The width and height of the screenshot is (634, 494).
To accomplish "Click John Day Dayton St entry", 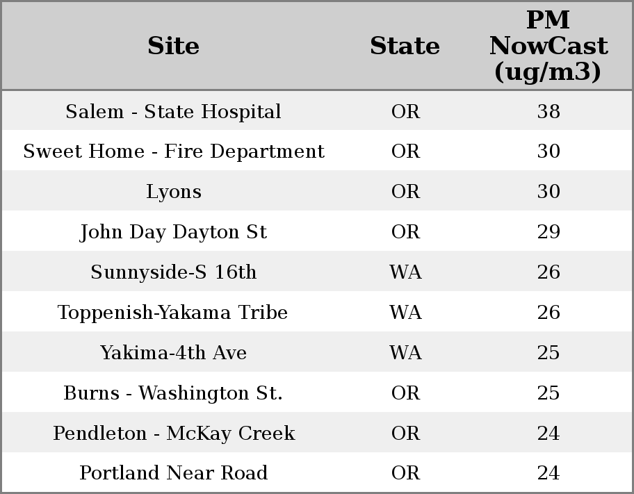I will coord(174,232).
